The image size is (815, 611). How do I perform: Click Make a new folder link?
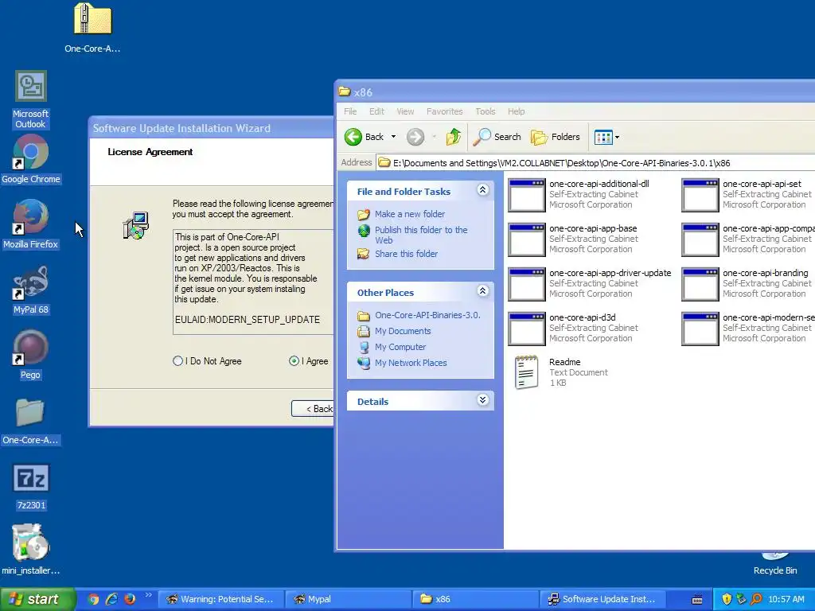pos(410,214)
